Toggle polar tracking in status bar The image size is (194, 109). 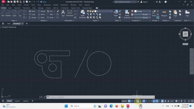[x=144, y=101]
